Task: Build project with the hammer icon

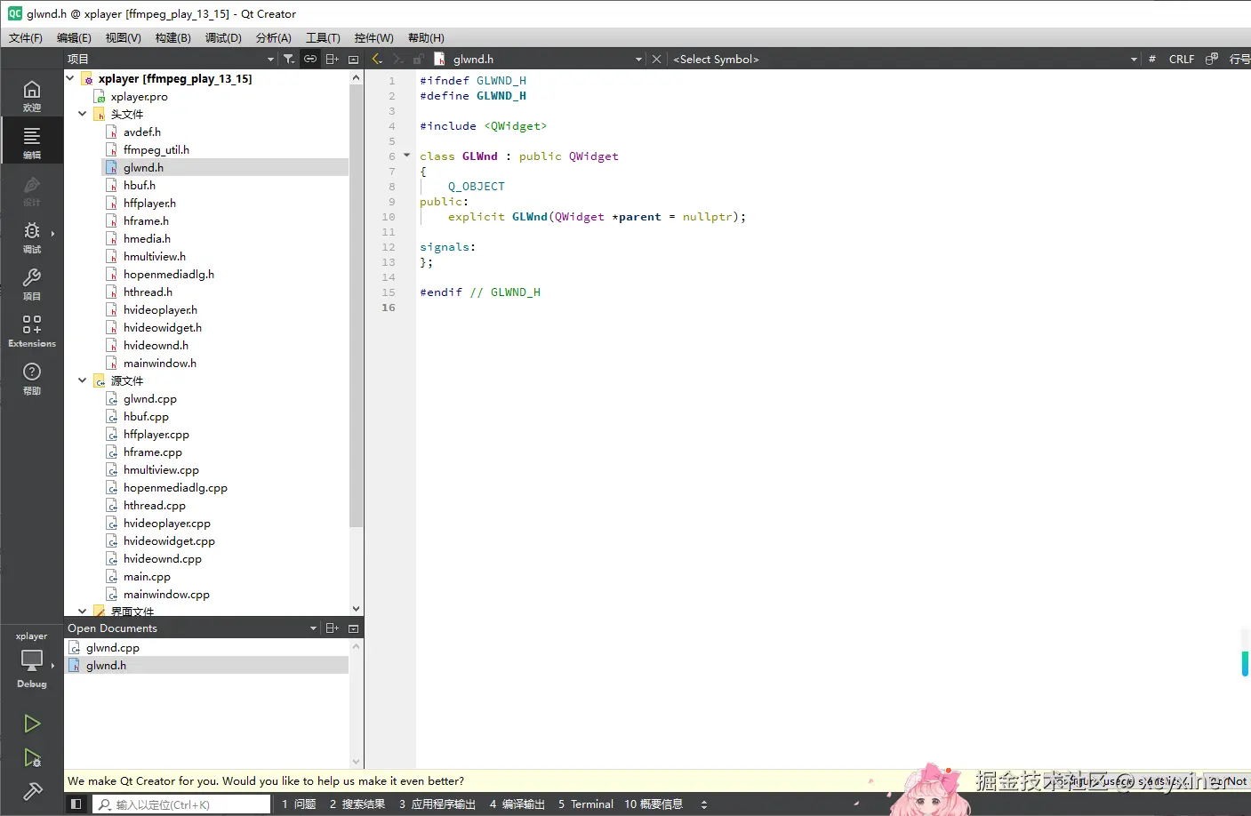Action: [x=32, y=791]
